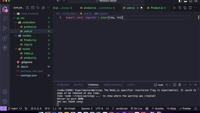Change indentation Spaces: 2

click(87, 109)
